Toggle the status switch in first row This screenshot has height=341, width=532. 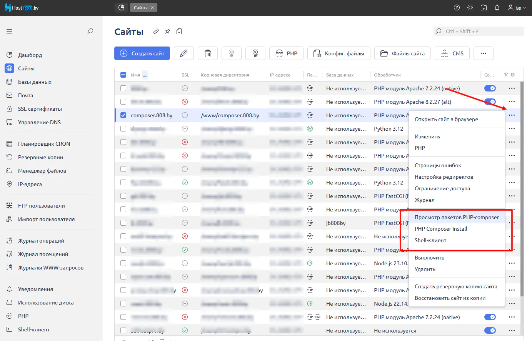pyautogui.click(x=490, y=88)
